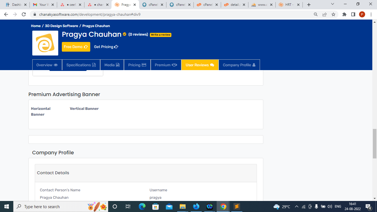Open Sublime Text from taskbar
The height and width of the screenshot is (212, 377).
237,206
